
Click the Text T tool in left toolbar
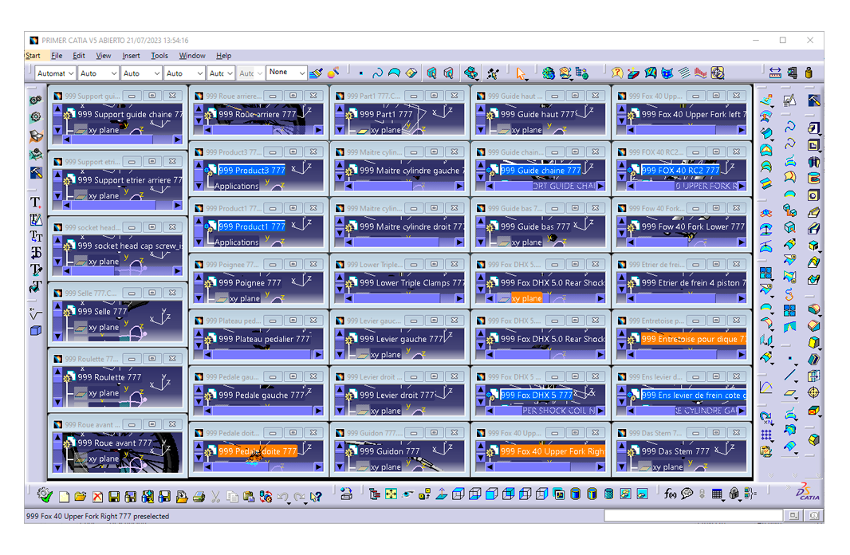[x=35, y=203]
